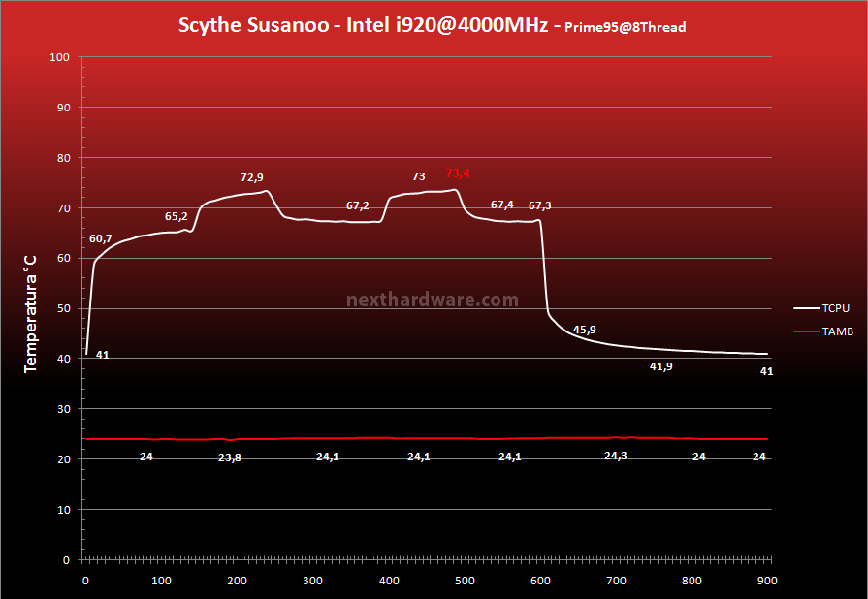Viewport: 868px width, 599px height.
Task: Click the horizontal axis tick label 300
Action: (312, 581)
